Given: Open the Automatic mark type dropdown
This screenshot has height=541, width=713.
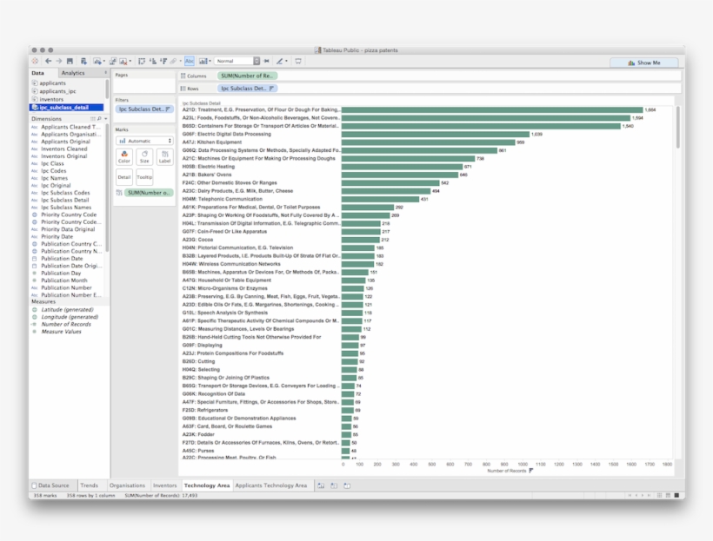Looking at the screenshot, I should 144,141.
